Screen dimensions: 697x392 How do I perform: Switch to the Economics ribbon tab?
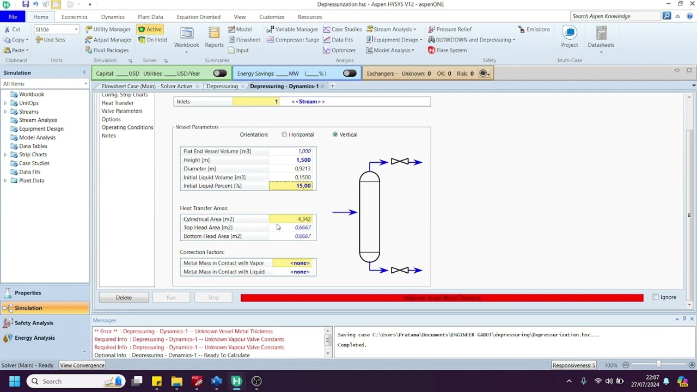(x=74, y=17)
